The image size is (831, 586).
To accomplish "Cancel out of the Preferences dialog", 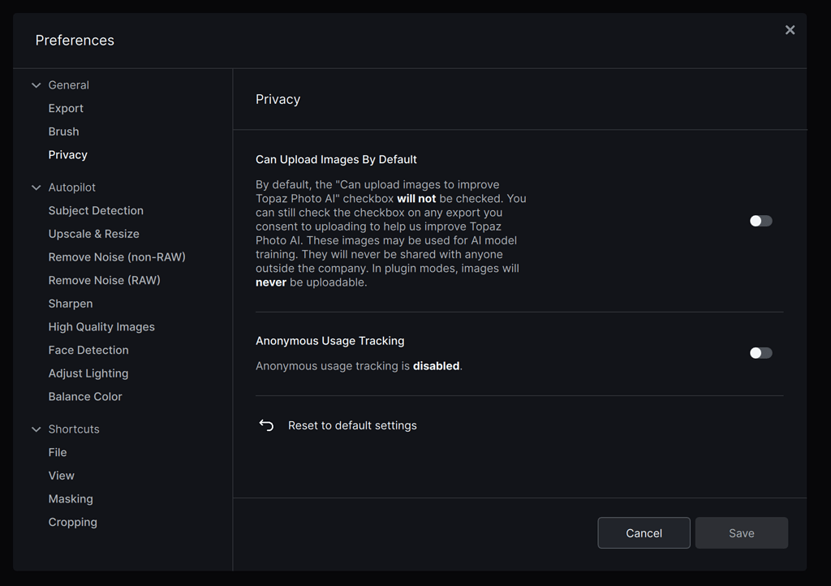I will [644, 532].
